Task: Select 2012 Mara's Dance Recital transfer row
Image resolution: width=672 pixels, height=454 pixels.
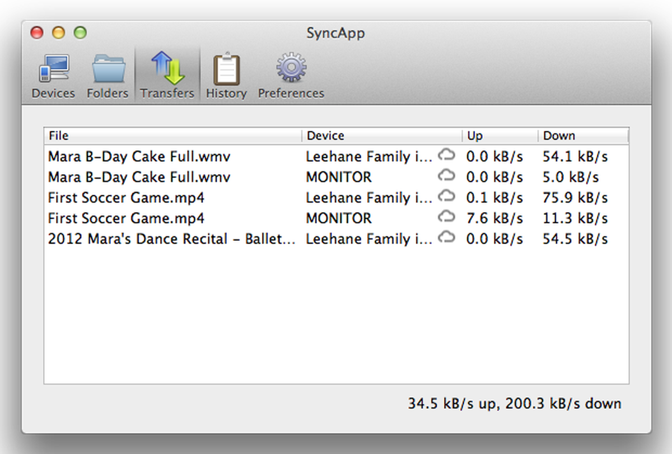Action: (x=171, y=240)
